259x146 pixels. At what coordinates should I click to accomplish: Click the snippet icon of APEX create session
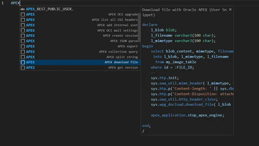[x=23, y=36]
